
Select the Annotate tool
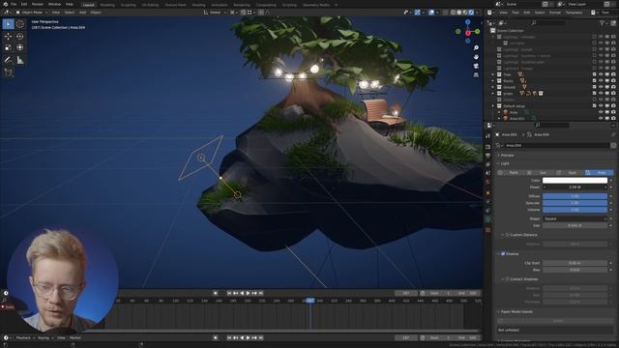tap(8, 60)
